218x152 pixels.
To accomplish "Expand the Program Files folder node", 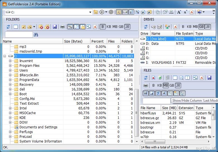I will pyautogui.click(x=10, y=65).
